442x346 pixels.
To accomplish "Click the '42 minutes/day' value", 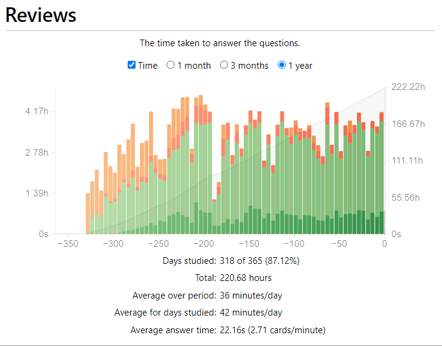I will click(x=251, y=313).
